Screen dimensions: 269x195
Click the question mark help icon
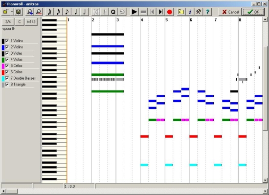(x=207, y=12)
